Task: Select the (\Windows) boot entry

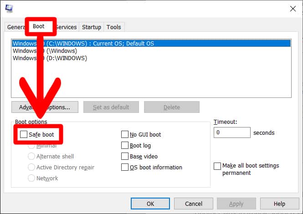Action: [x=45, y=51]
